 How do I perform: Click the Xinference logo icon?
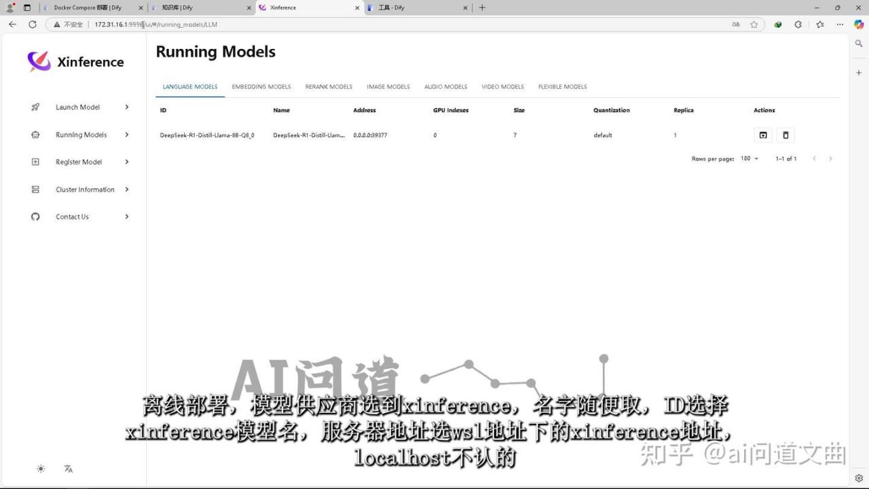39,61
